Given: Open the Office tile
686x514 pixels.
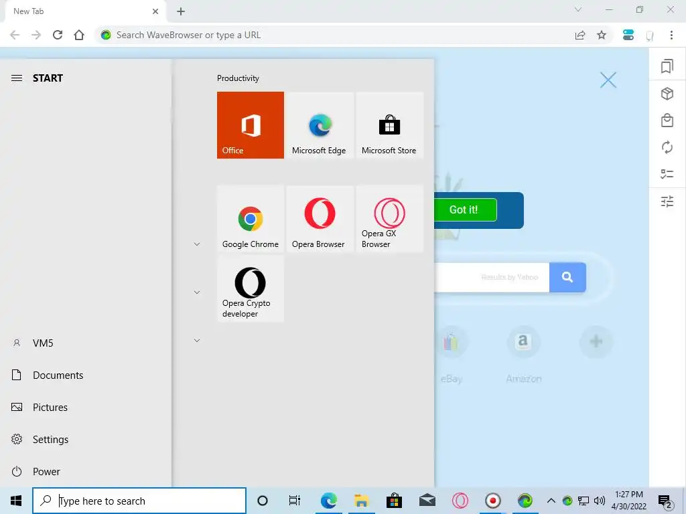Looking at the screenshot, I should pyautogui.click(x=251, y=125).
